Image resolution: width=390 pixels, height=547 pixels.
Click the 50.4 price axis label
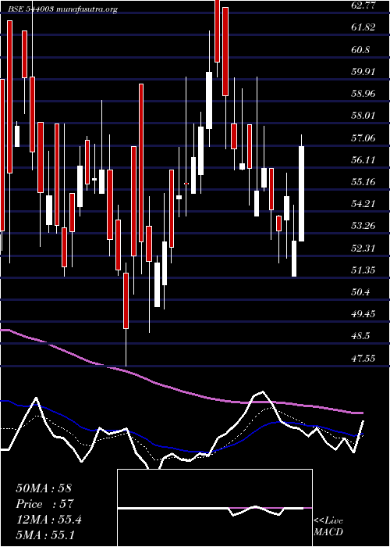pos(360,292)
